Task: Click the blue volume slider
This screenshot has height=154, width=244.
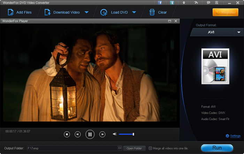Action: [127, 134]
